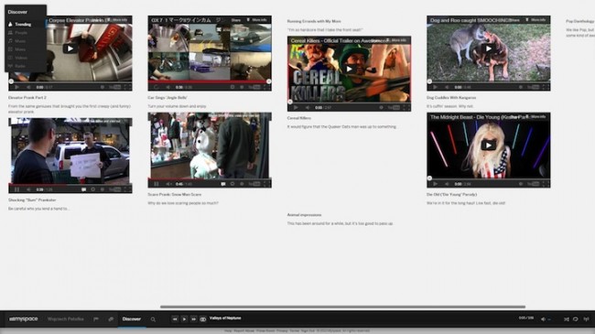Enter fullscreen on Snow Man Scare video
595x334 pixels.
point(266,184)
